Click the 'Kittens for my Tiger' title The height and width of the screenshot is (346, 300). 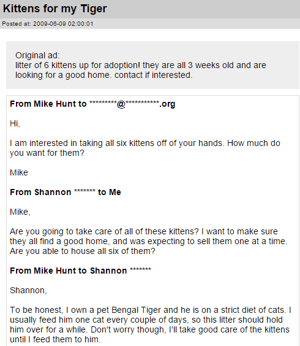(x=54, y=9)
